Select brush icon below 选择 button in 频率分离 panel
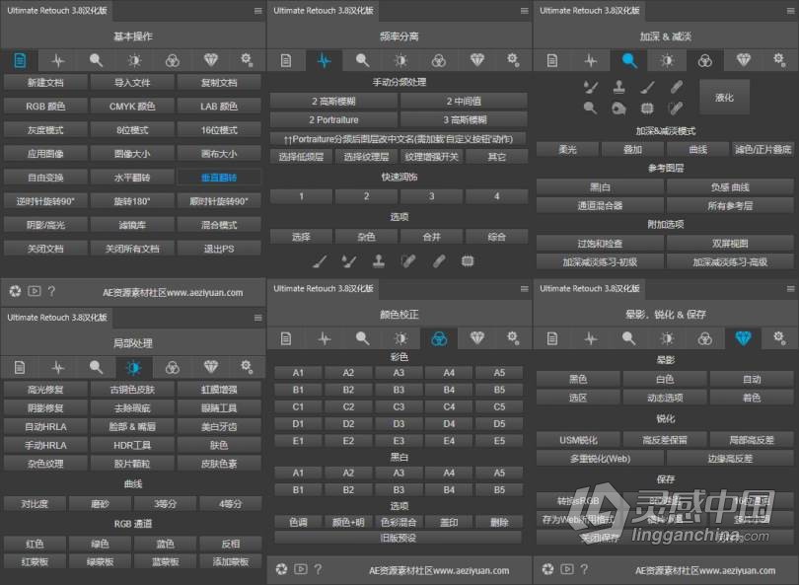 (320, 261)
